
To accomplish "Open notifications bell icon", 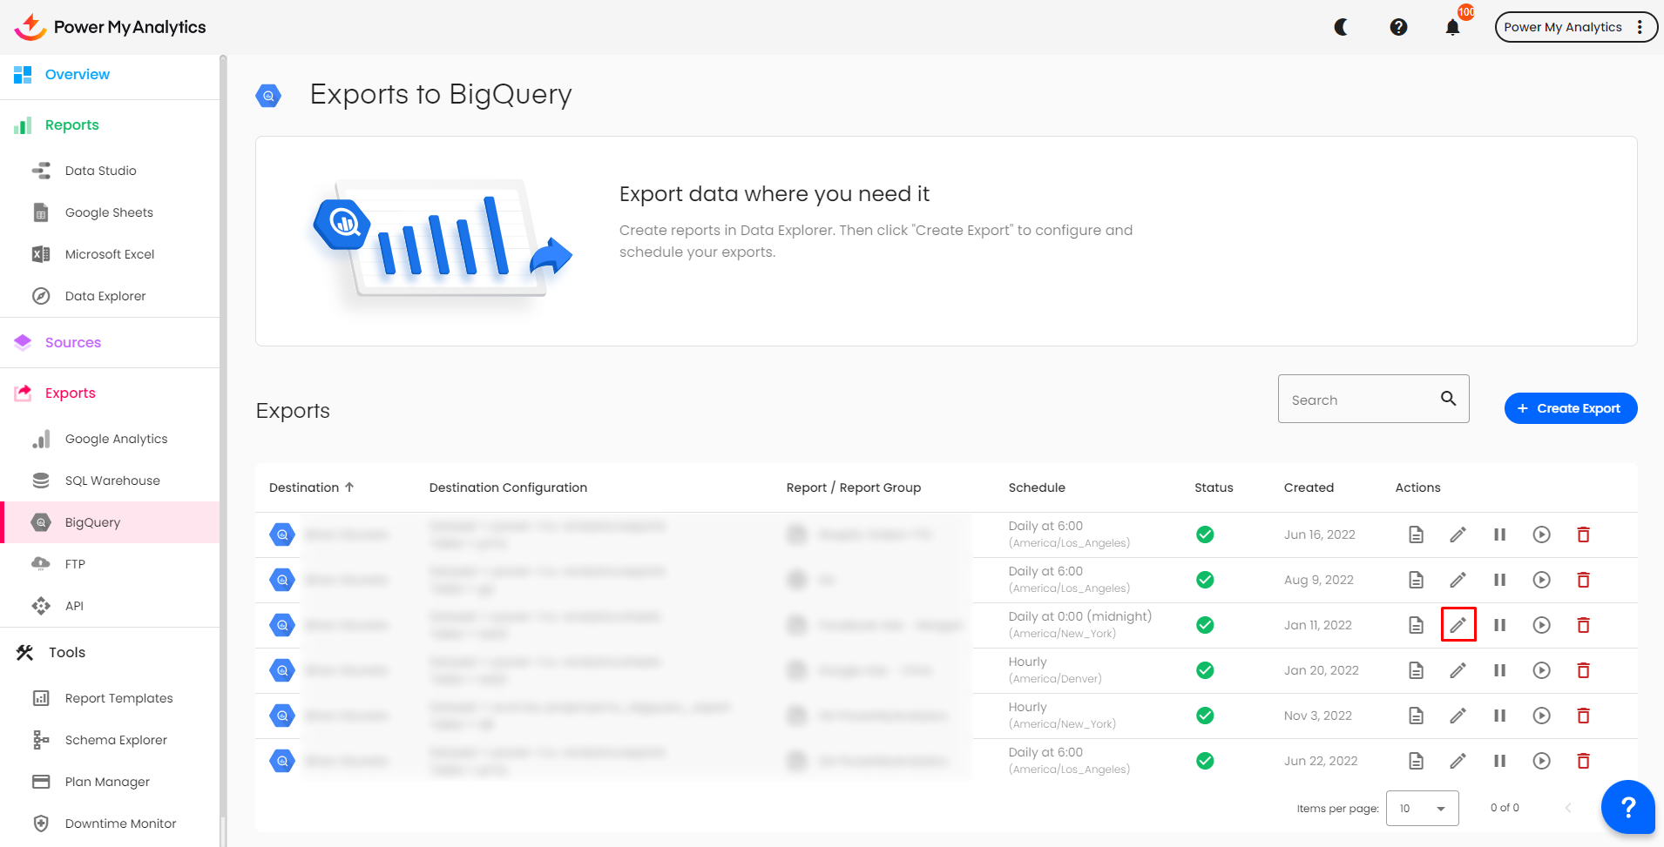I will 1452,28.
